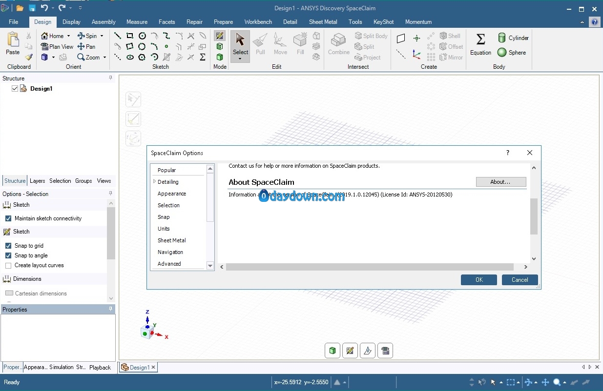Open the Undo history dropdown

click(52, 8)
